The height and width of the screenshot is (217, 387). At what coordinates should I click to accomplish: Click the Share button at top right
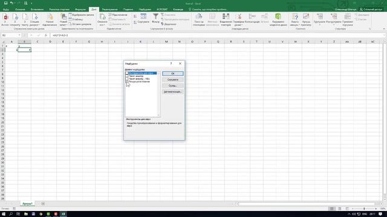371,10
